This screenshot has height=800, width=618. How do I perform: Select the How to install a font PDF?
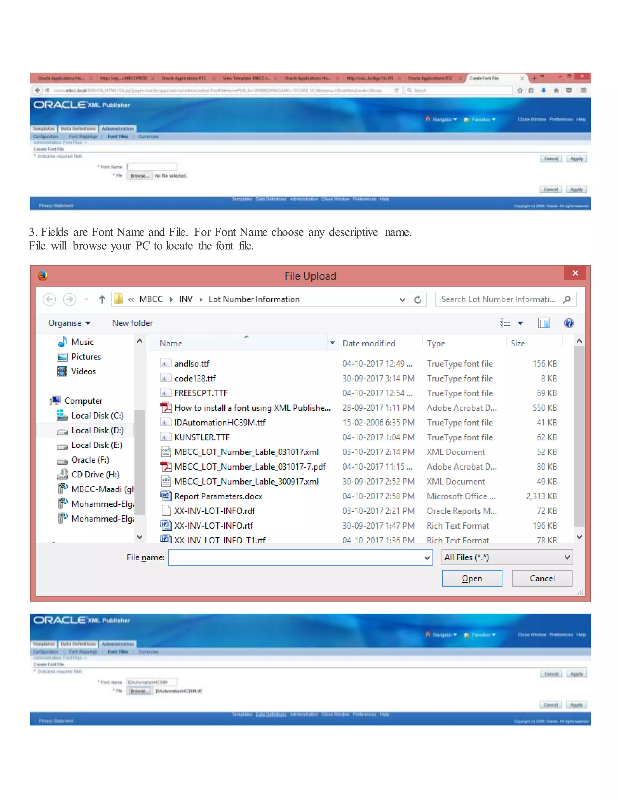(x=252, y=408)
